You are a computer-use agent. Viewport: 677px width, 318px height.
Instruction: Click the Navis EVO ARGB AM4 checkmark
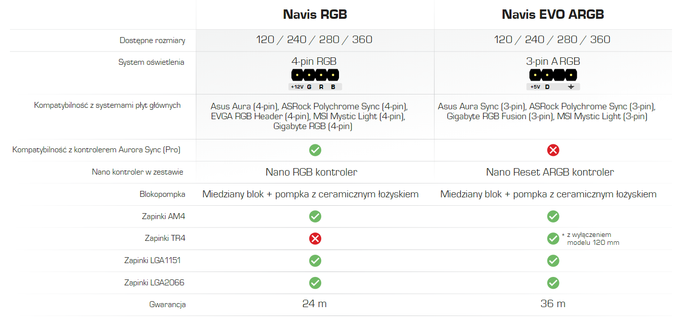tap(553, 216)
